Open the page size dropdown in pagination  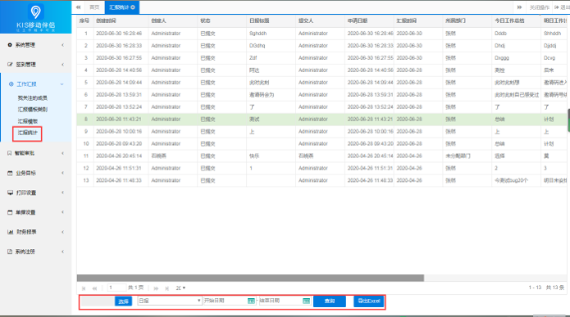180,288
